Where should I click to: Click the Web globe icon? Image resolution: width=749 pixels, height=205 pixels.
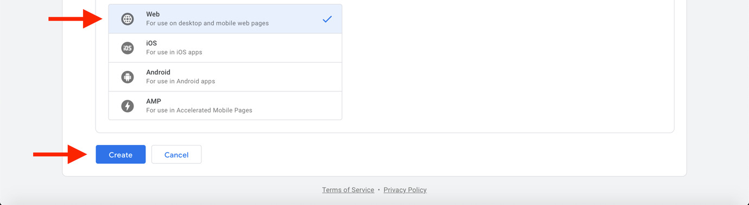[x=128, y=19]
